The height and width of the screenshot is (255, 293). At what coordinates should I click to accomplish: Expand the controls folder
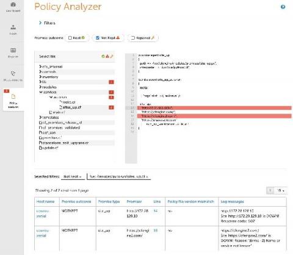[40, 71]
